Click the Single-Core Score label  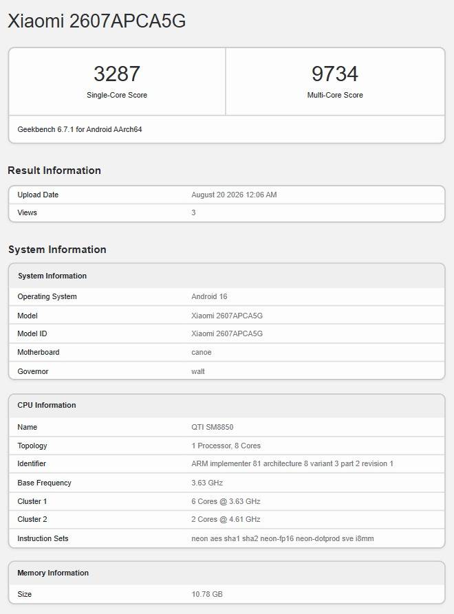[117, 95]
